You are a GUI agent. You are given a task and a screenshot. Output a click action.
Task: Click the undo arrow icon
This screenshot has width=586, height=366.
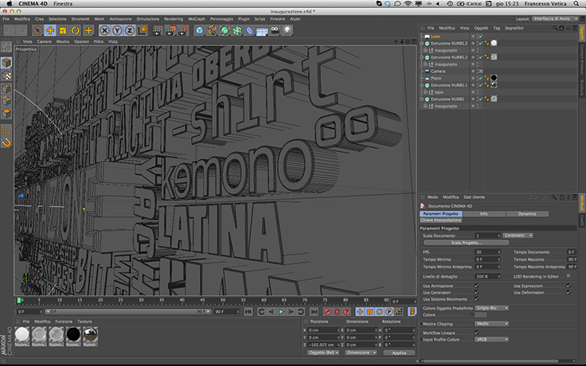pos(10,30)
